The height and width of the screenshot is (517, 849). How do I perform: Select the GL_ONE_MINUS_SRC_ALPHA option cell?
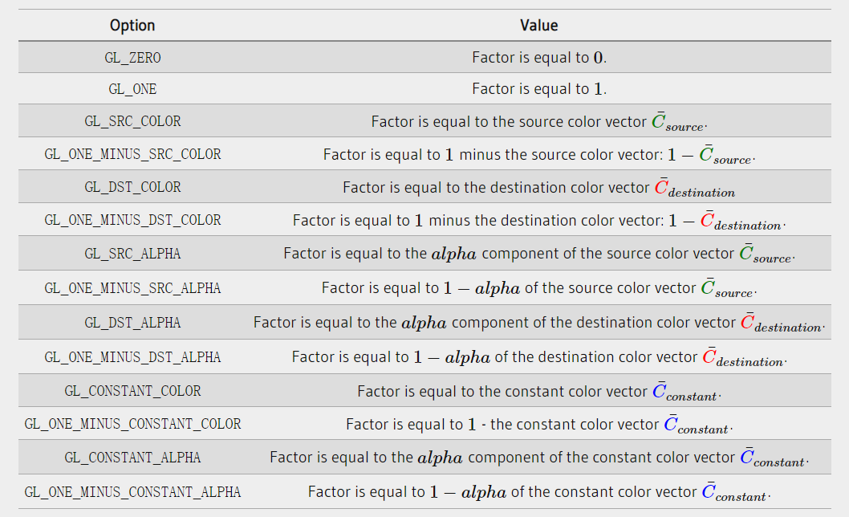click(x=132, y=287)
